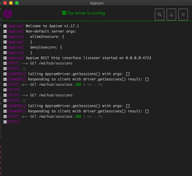Maximize the Appium window with green button
The width and height of the screenshot is (192, 176).
pyautogui.click(x=17, y=3)
